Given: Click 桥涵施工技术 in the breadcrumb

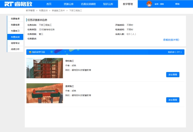Looking at the screenshot, I should (58, 10).
